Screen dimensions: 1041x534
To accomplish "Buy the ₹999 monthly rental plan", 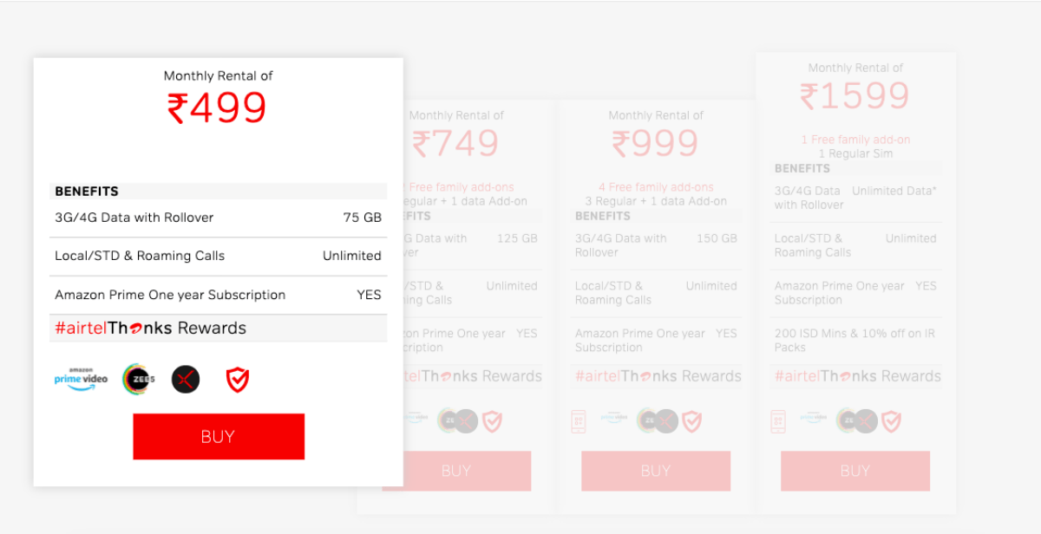I will tap(656, 471).
